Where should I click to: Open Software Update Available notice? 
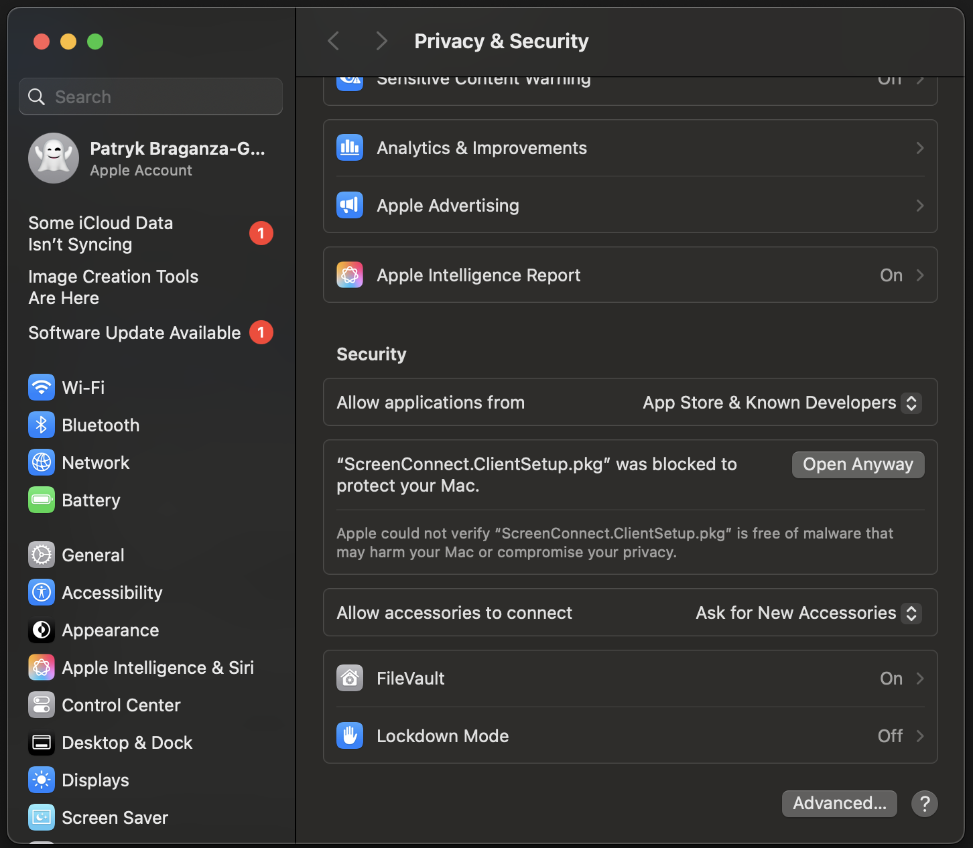click(x=135, y=333)
